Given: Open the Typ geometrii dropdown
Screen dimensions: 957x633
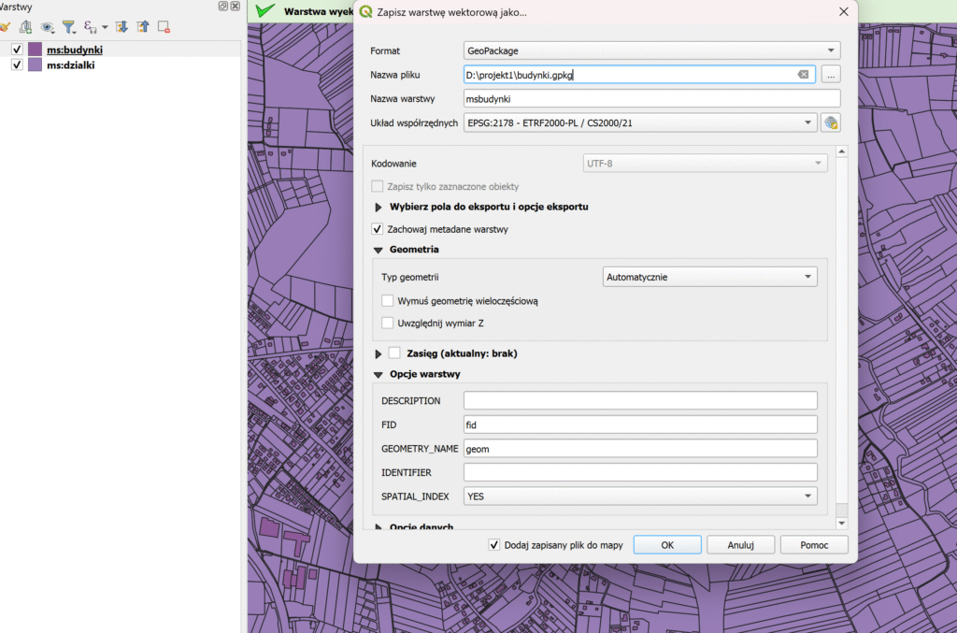Looking at the screenshot, I should click(x=708, y=277).
